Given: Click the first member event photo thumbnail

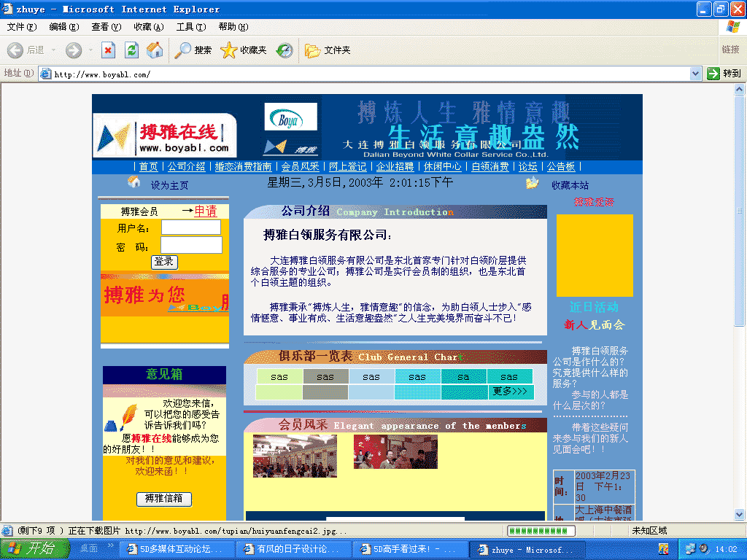Looking at the screenshot, I should coord(295,456).
